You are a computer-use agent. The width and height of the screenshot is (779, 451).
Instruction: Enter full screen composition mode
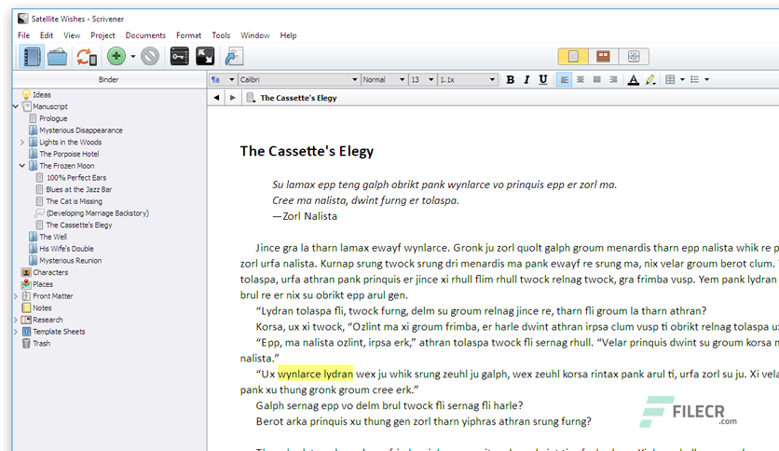coord(205,57)
